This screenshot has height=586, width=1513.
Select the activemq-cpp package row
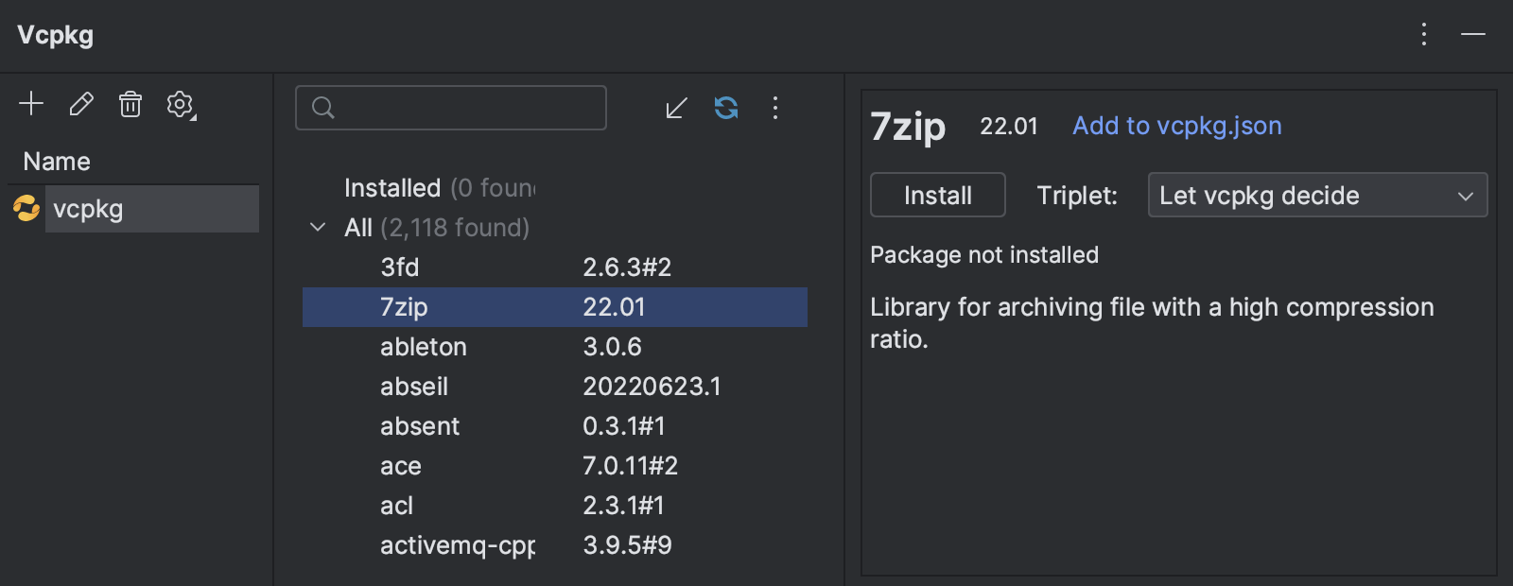555,545
